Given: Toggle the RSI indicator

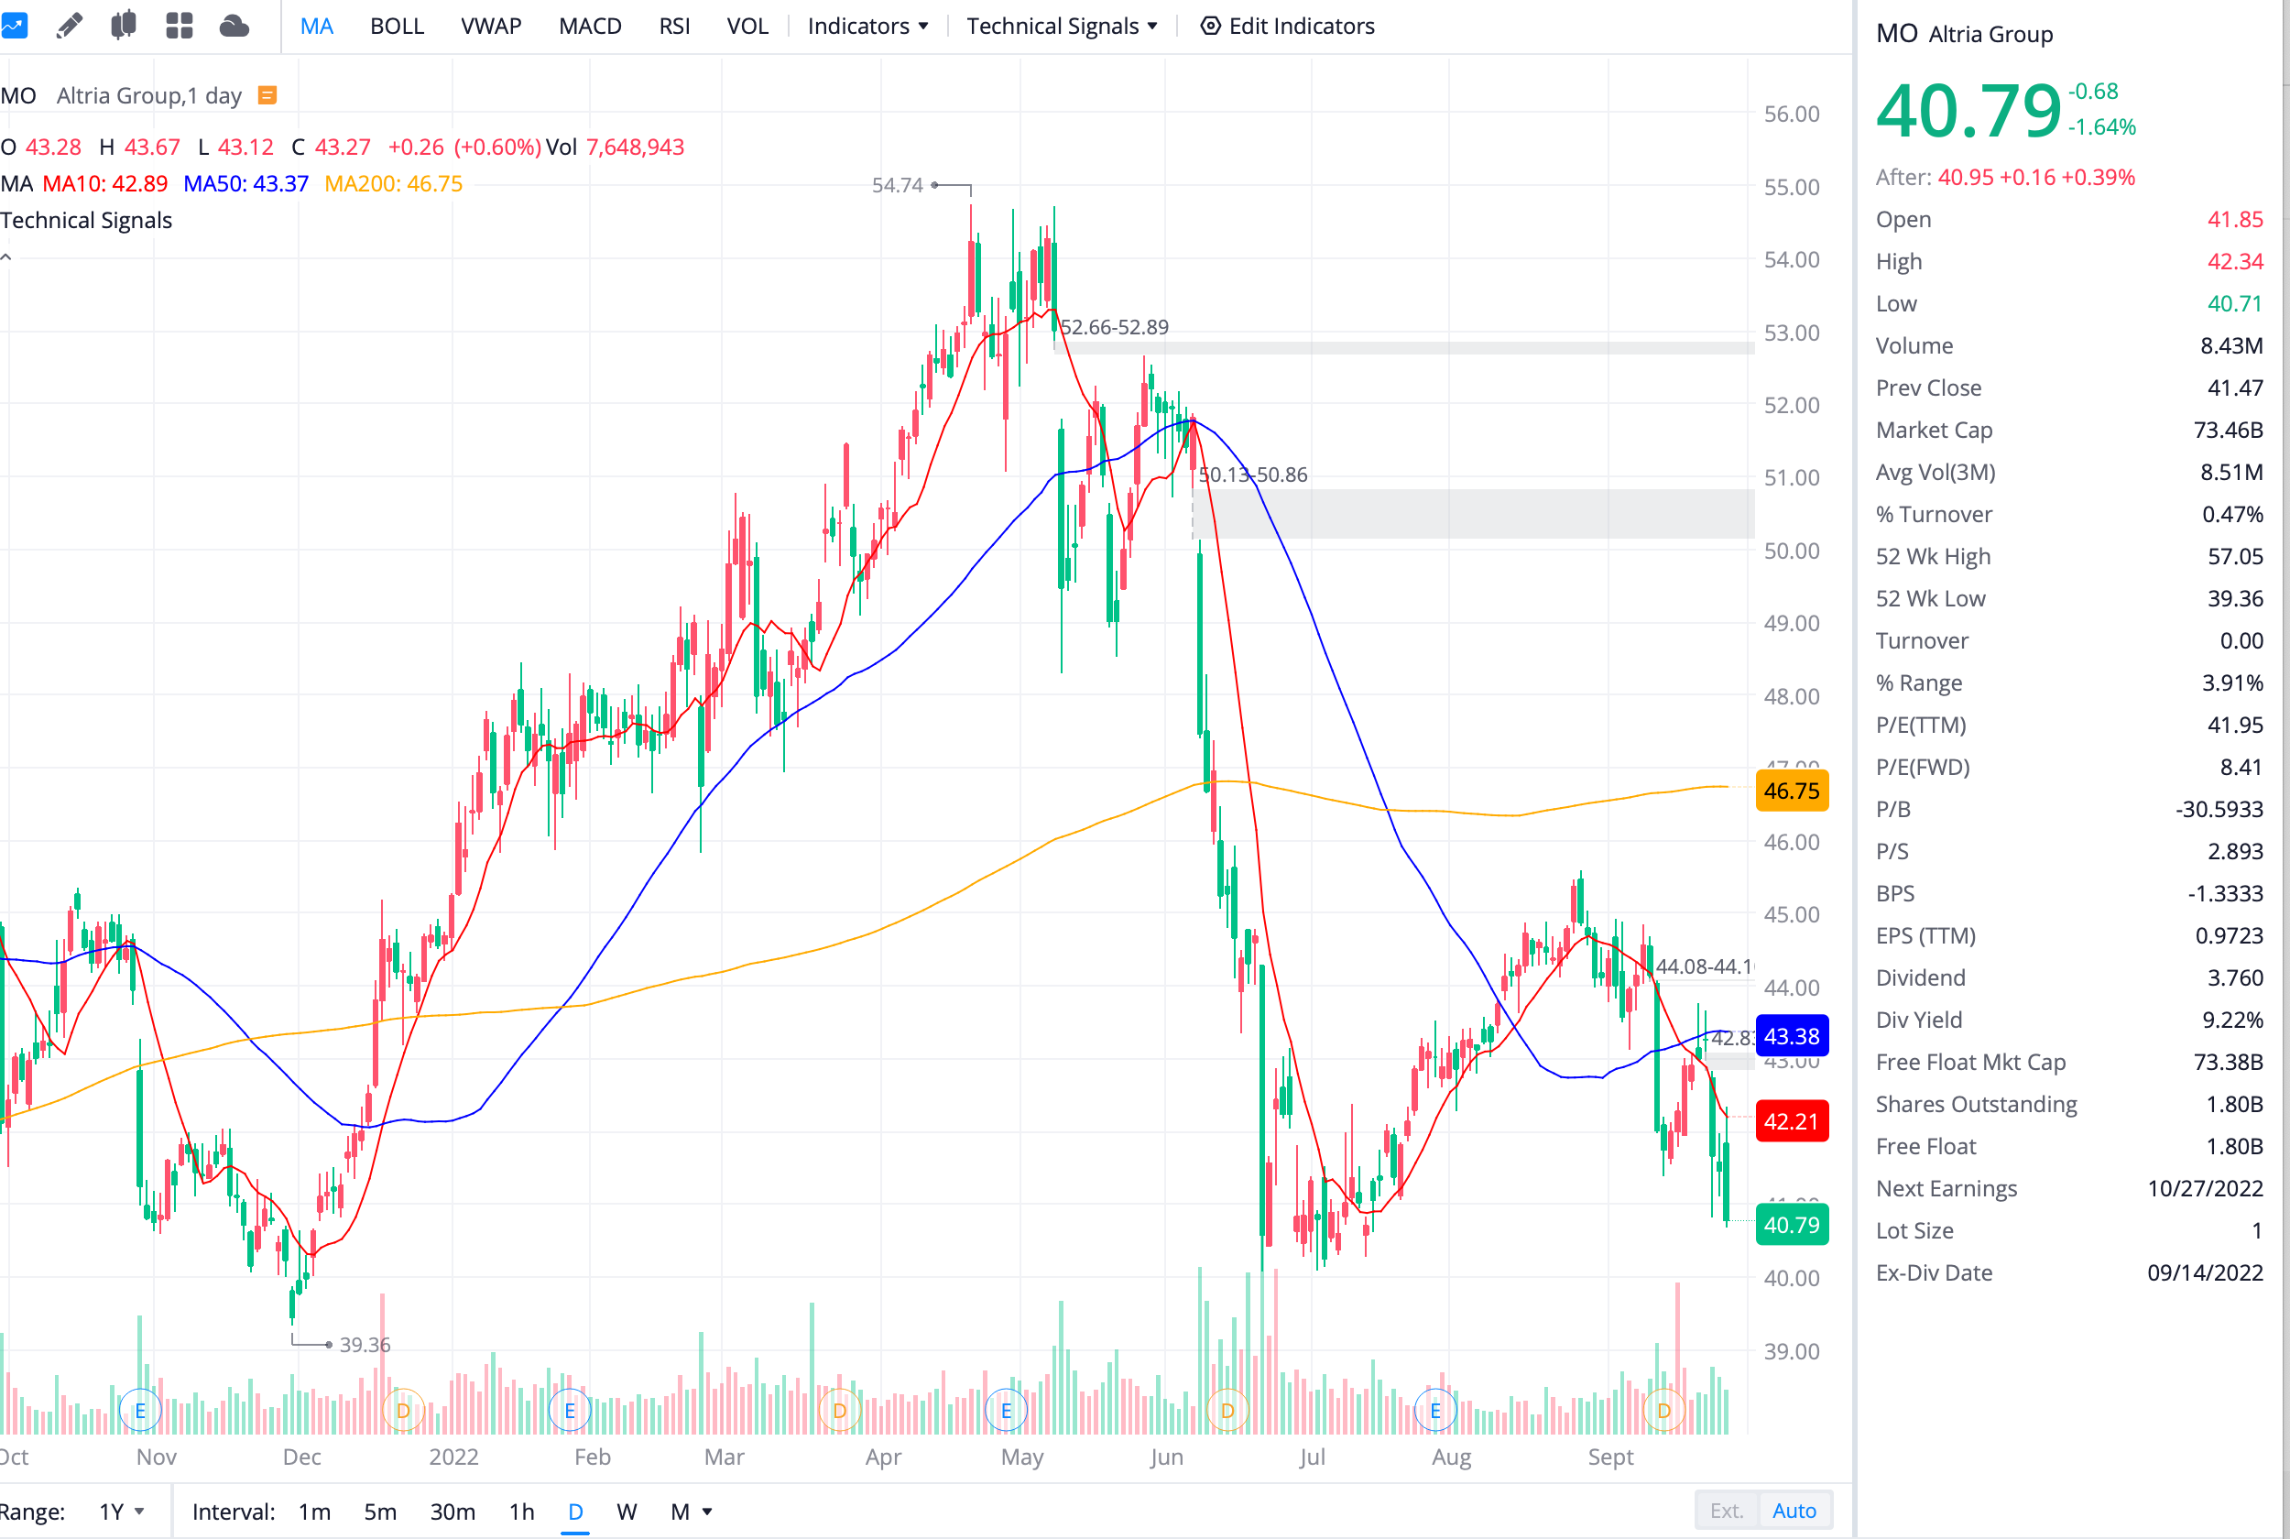Looking at the screenshot, I should click(x=674, y=26).
